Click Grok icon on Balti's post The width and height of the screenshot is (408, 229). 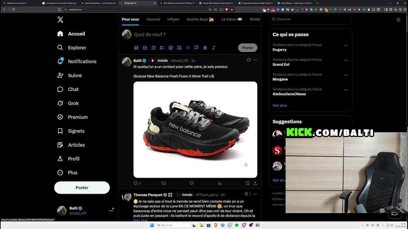coord(249,60)
